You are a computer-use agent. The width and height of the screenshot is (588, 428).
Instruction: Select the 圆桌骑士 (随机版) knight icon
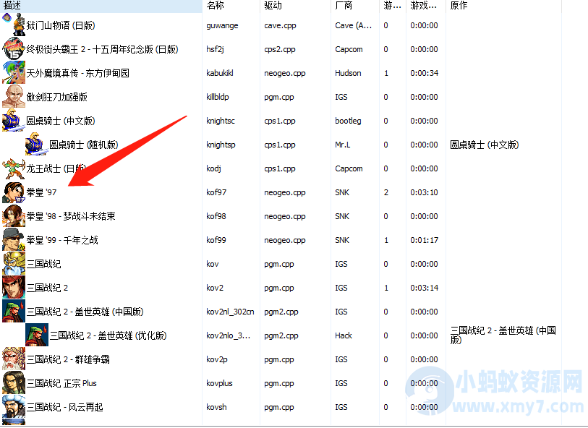[x=37, y=145]
